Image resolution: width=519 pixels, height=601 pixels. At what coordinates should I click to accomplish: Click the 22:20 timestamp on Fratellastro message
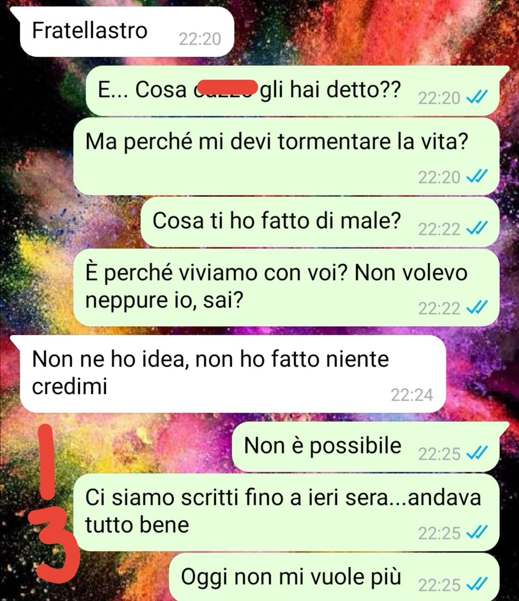(199, 39)
